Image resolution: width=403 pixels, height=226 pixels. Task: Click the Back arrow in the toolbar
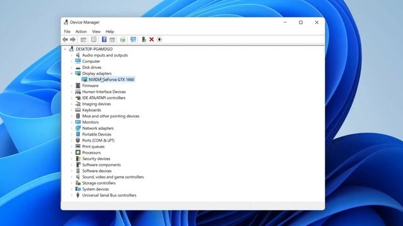tap(65, 40)
